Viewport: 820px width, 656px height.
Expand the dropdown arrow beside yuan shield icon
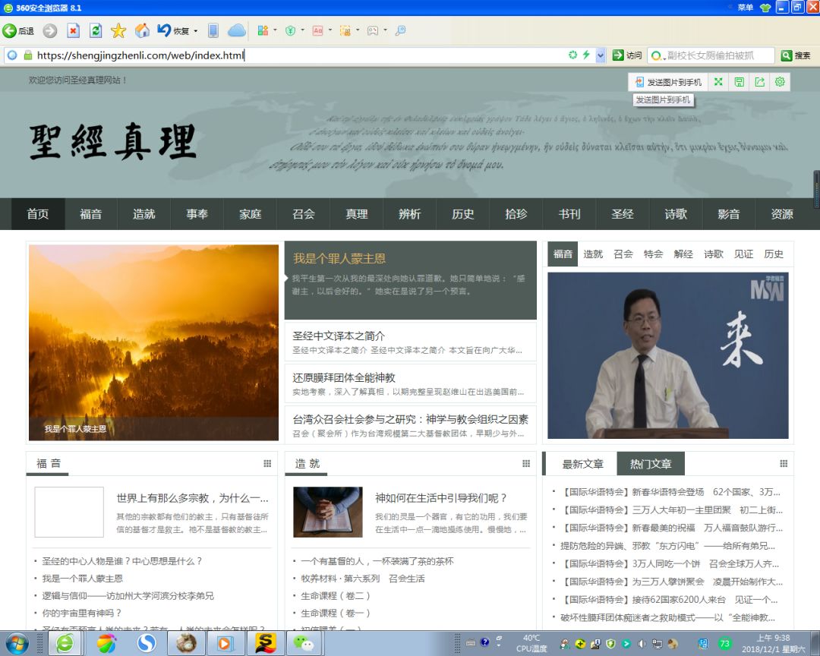(303, 30)
